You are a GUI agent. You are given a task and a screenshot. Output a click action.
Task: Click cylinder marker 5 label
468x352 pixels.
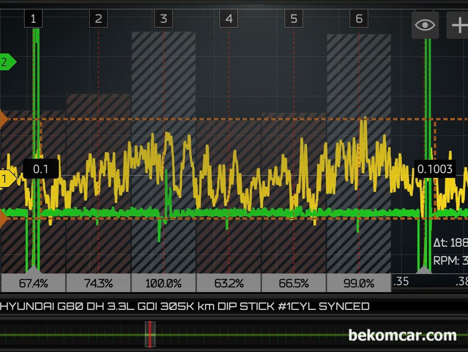[x=294, y=19]
